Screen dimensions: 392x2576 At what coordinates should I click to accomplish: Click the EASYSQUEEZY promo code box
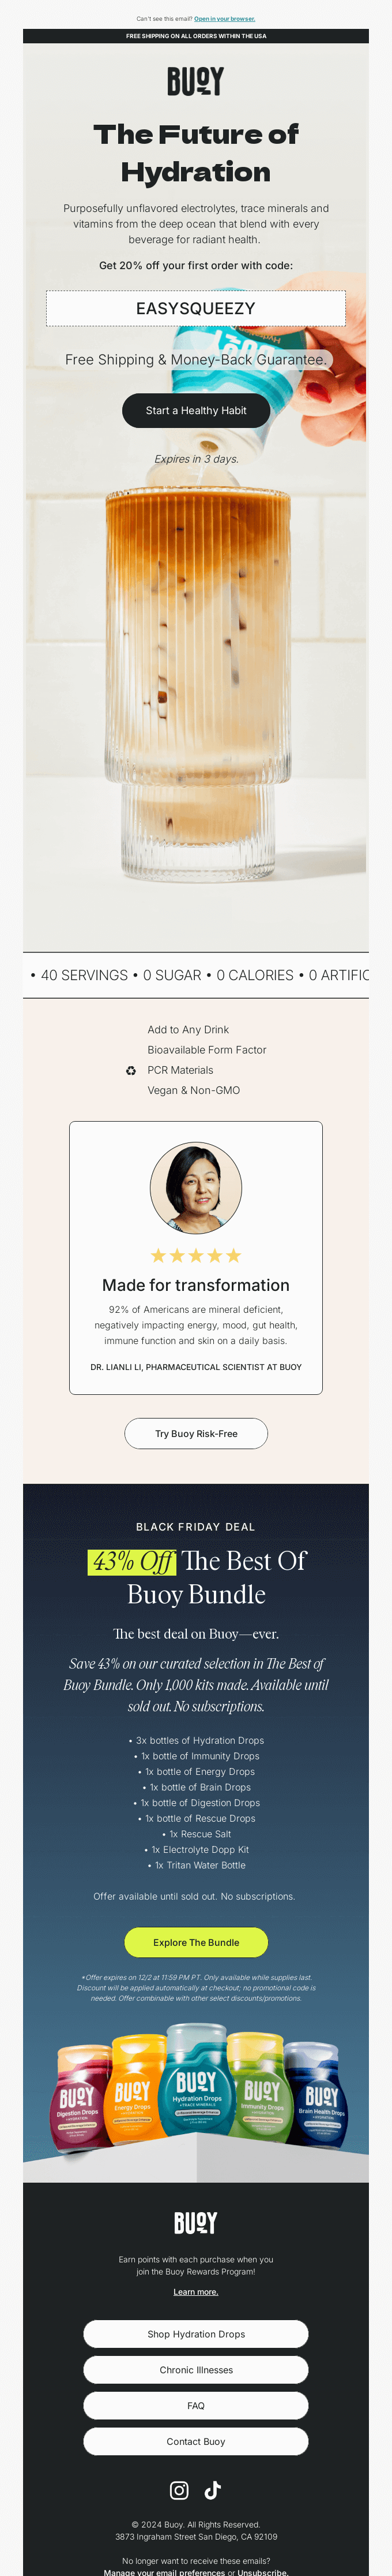(195, 308)
